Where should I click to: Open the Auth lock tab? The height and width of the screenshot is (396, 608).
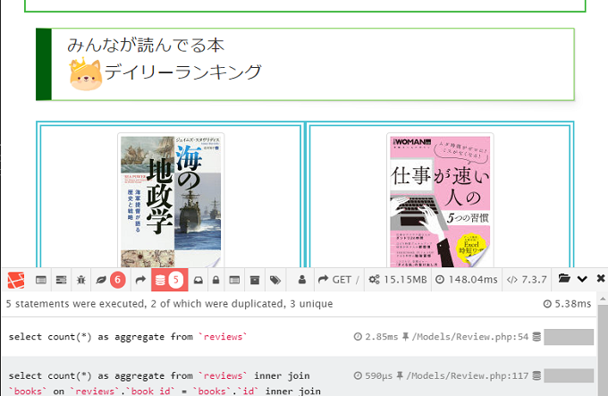216,280
